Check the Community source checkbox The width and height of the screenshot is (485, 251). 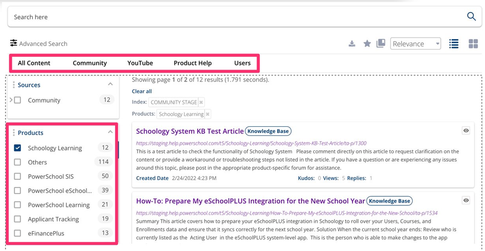(x=17, y=100)
